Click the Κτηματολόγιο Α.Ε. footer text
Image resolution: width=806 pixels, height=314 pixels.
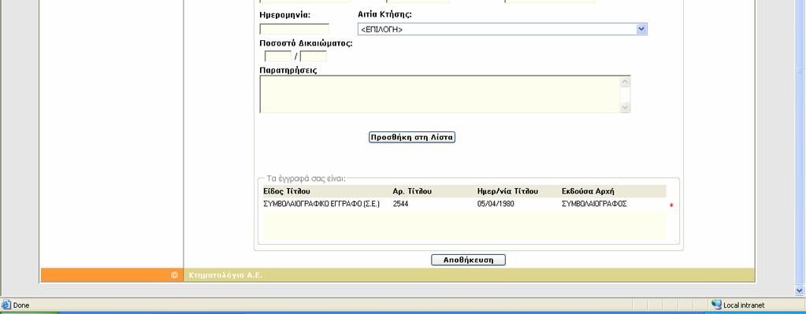(x=225, y=275)
